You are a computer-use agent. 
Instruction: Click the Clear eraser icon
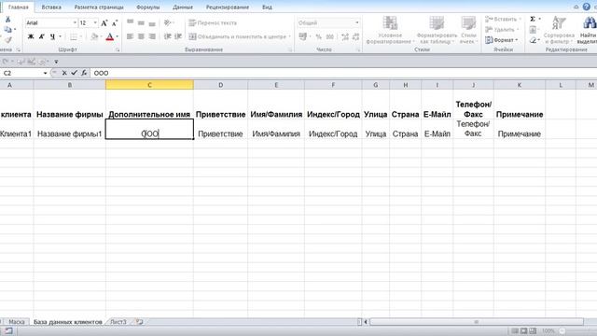coord(533,39)
